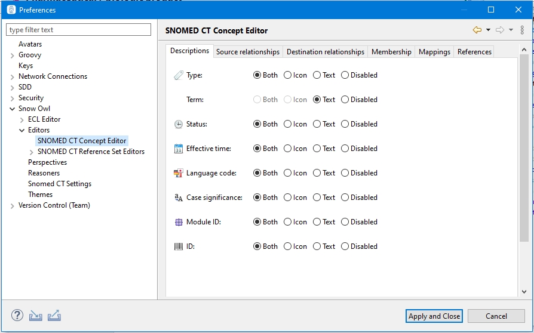This screenshot has height=333, width=534.
Task: Collapse the Snow Owl tree node
Action: pos(13,109)
